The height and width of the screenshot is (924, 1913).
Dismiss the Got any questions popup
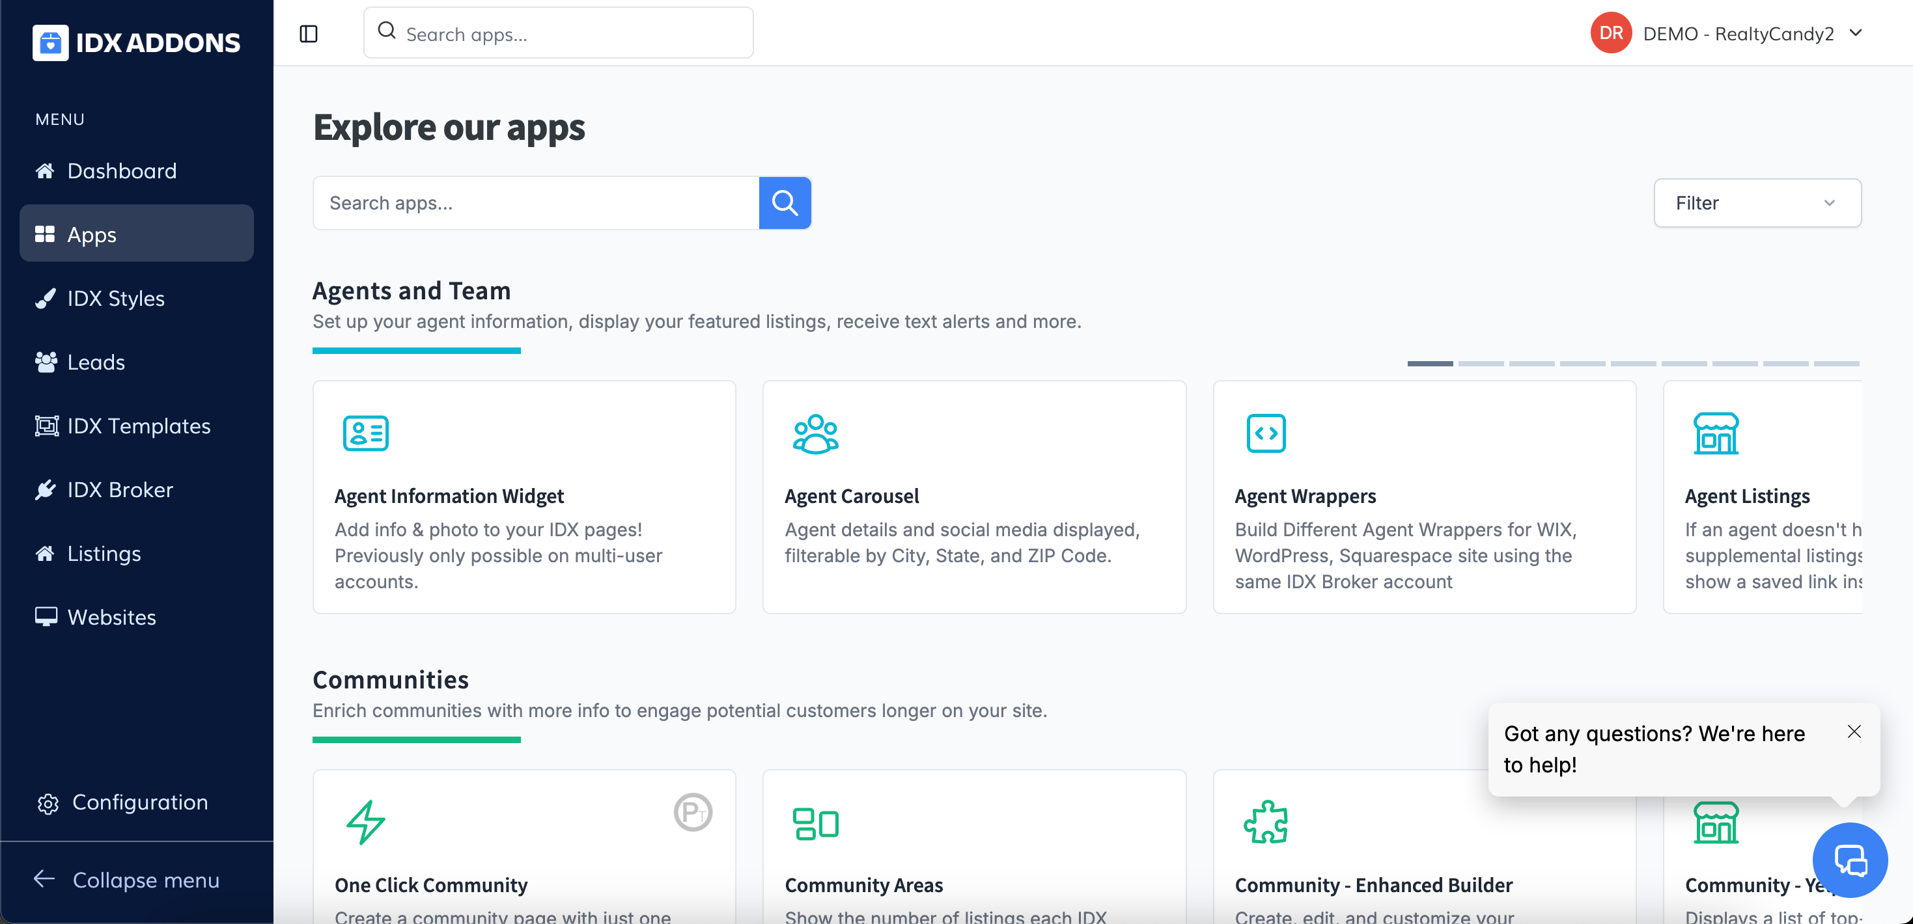click(x=1854, y=732)
